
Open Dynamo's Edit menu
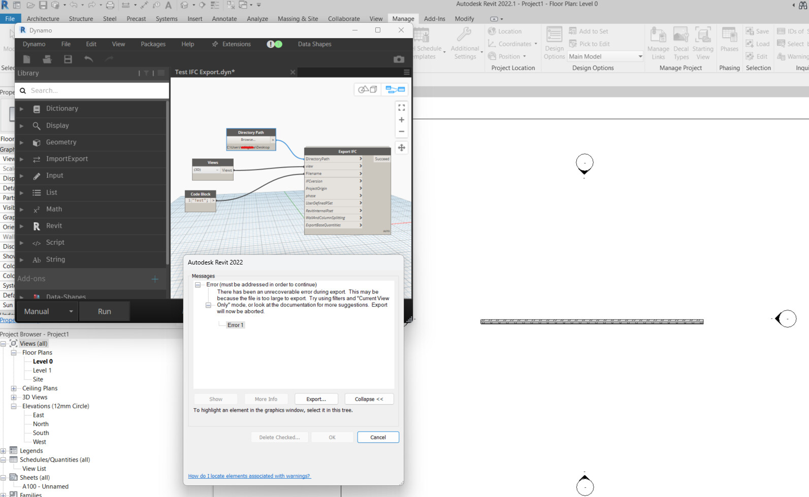[91, 44]
